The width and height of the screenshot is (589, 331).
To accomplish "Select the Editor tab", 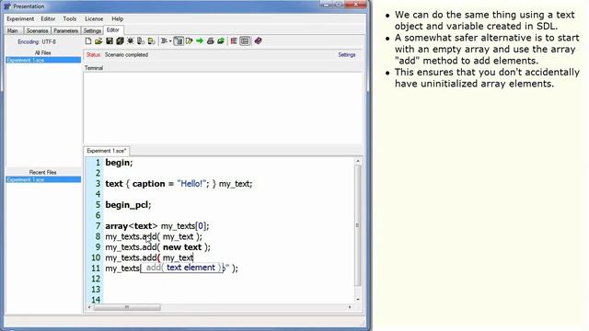I will (x=113, y=30).
